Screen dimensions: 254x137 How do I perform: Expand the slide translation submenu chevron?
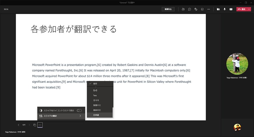point(80,116)
